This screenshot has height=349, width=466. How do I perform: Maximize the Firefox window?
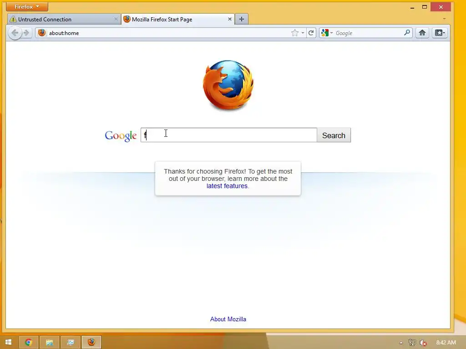click(425, 7)
